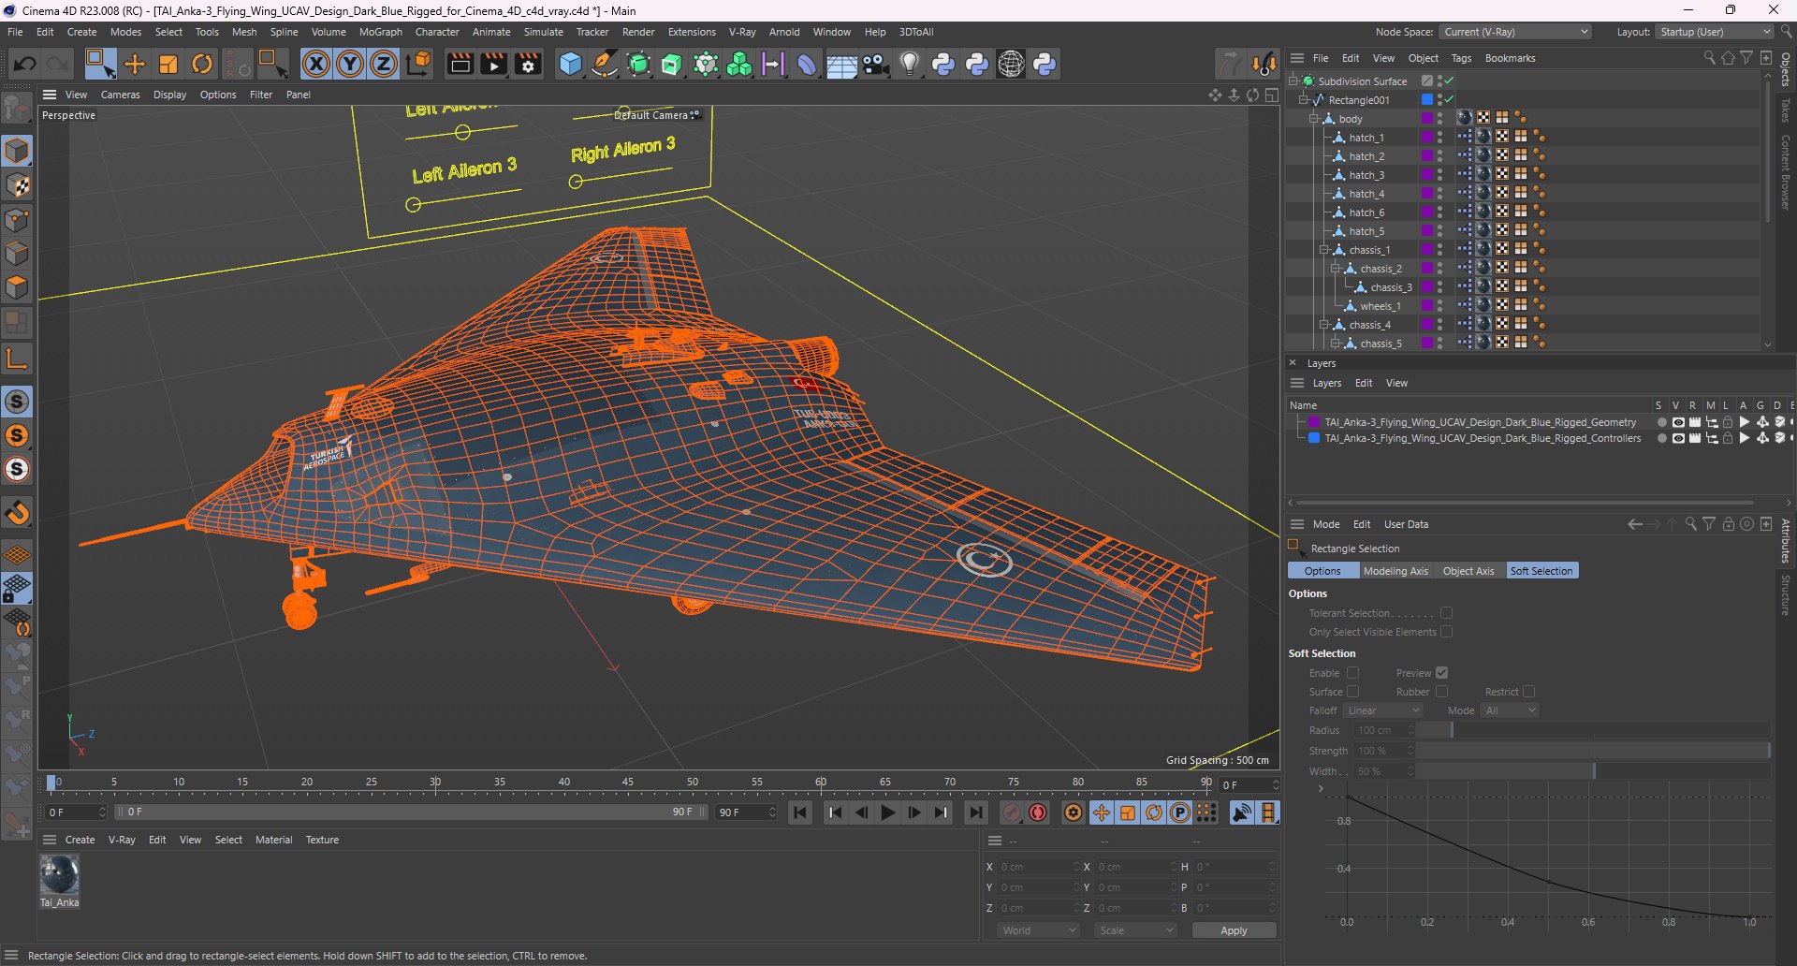Toggle X axis lock
1797x966 pixels.
click(x=316, y=64)
